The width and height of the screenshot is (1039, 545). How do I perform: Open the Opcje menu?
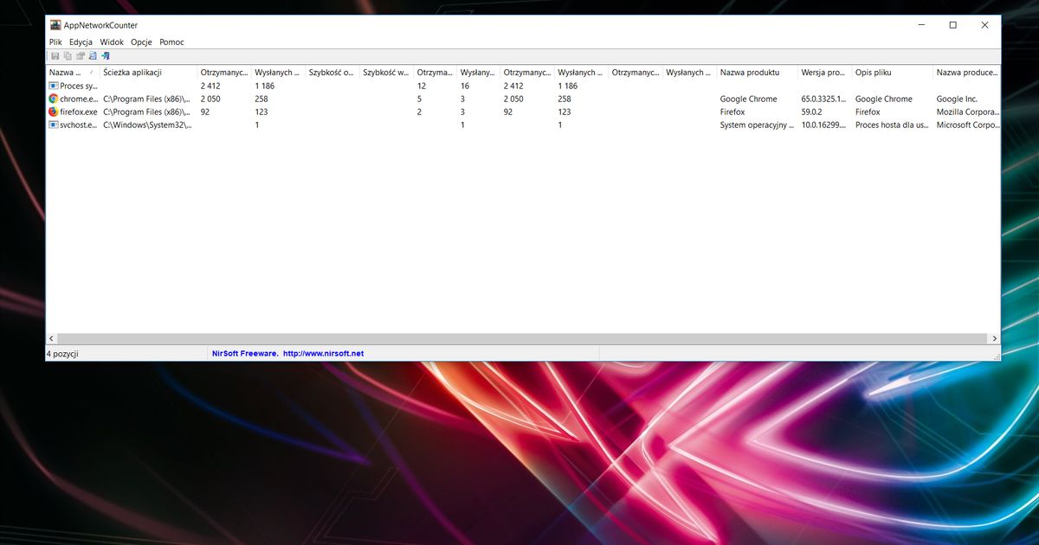click(x=141, y=42)
